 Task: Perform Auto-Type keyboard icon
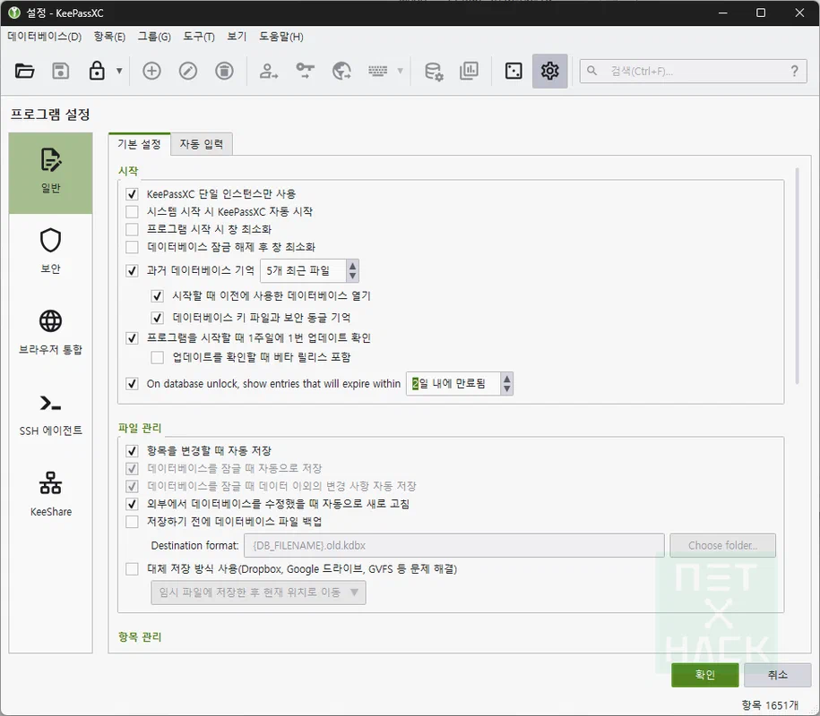(x=377, y=71)
